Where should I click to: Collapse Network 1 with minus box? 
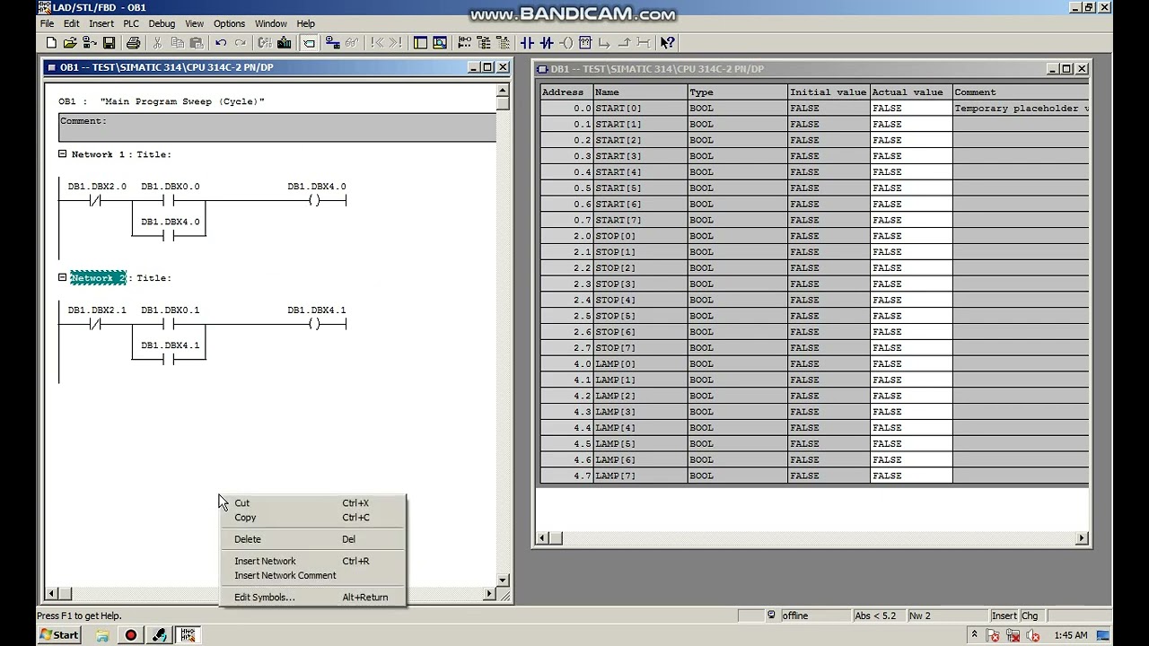[63, 153]
